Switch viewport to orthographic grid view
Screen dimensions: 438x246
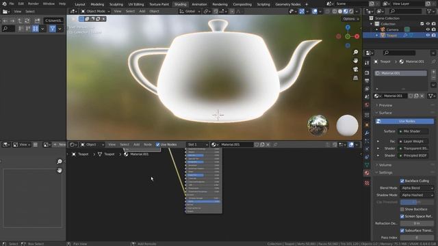355,78
